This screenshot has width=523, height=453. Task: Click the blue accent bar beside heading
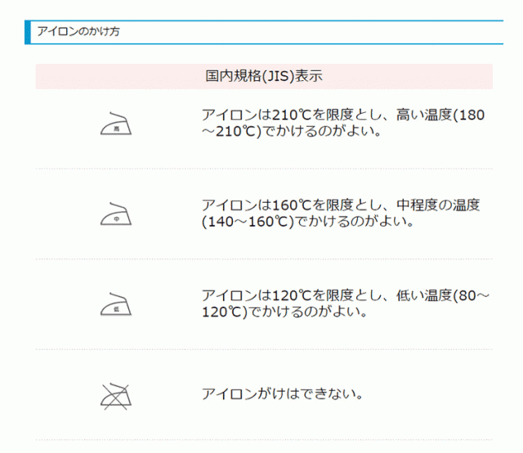tap(29, 31)
